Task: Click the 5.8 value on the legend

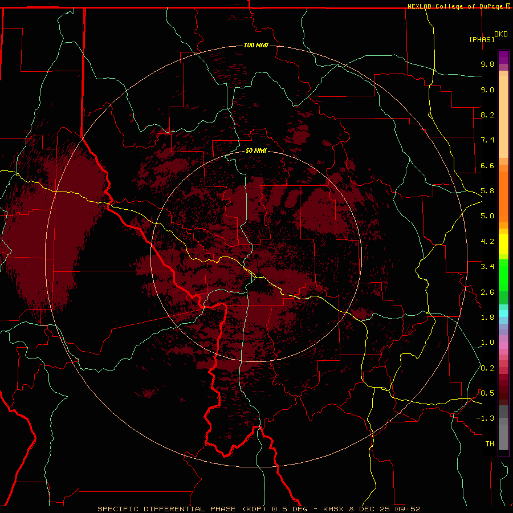Action: (x=487, y=191)
